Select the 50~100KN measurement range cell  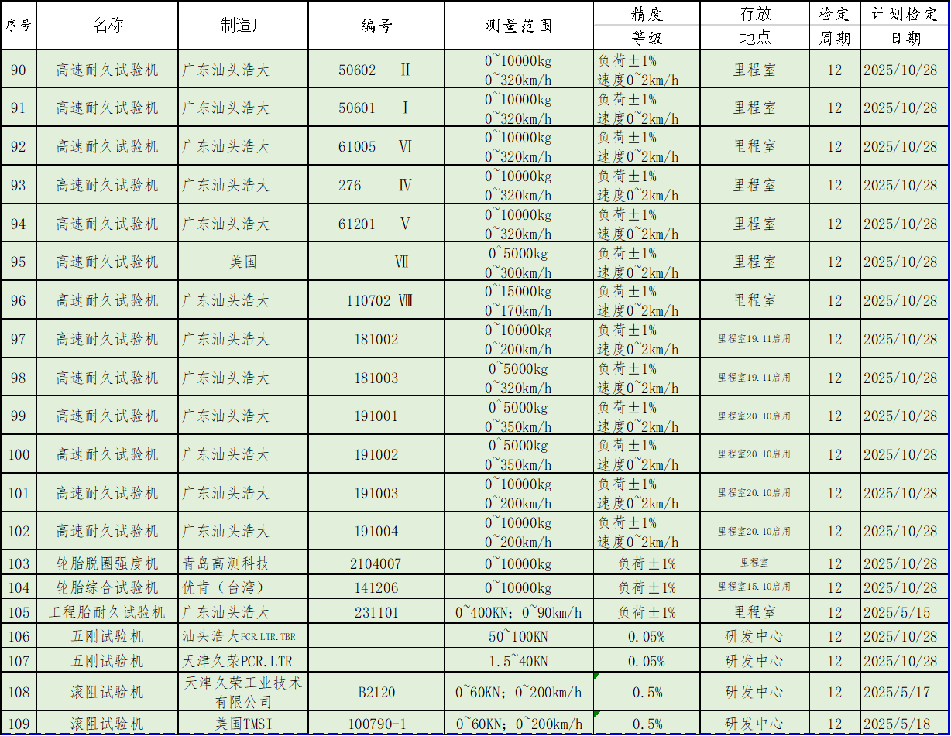[x=518, y=636]
